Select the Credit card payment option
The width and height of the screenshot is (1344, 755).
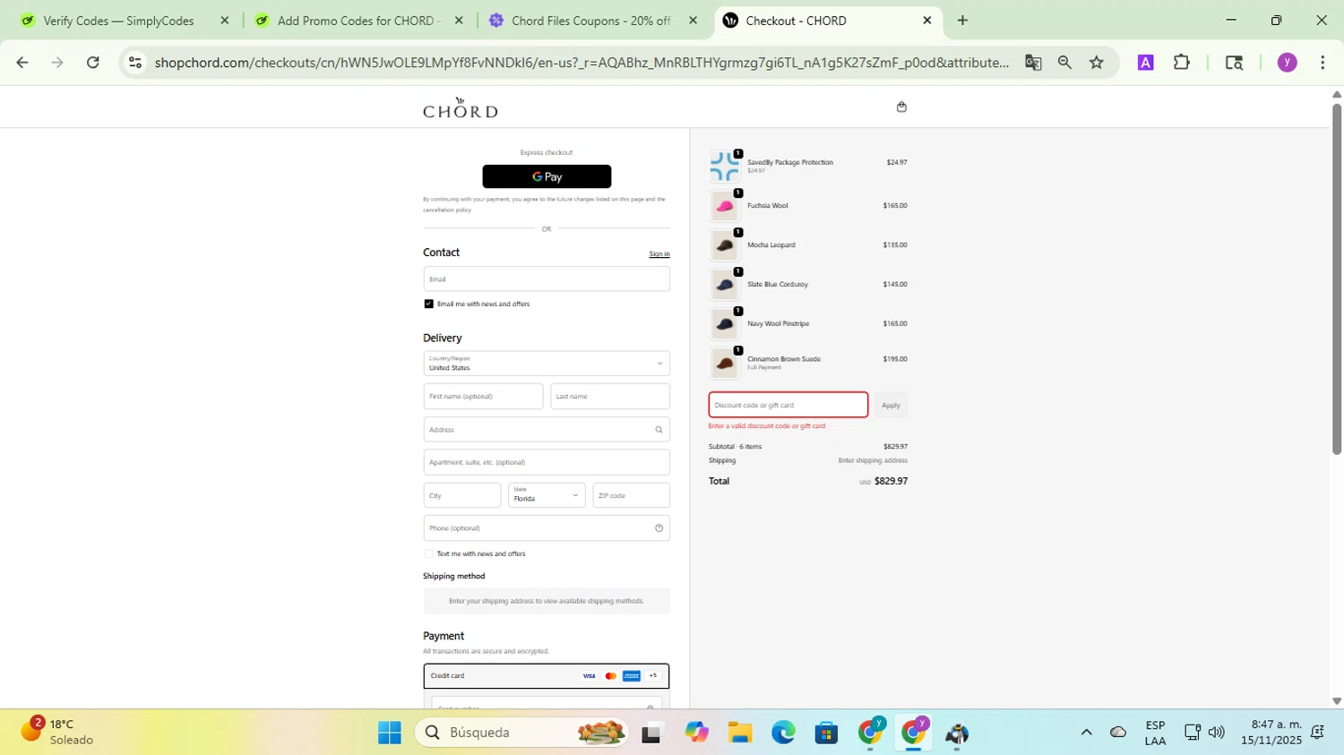click(x=547, y=676)
